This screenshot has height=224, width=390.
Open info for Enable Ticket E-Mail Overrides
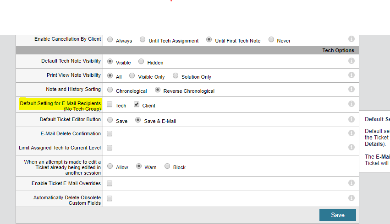click(x=351, y=183)
